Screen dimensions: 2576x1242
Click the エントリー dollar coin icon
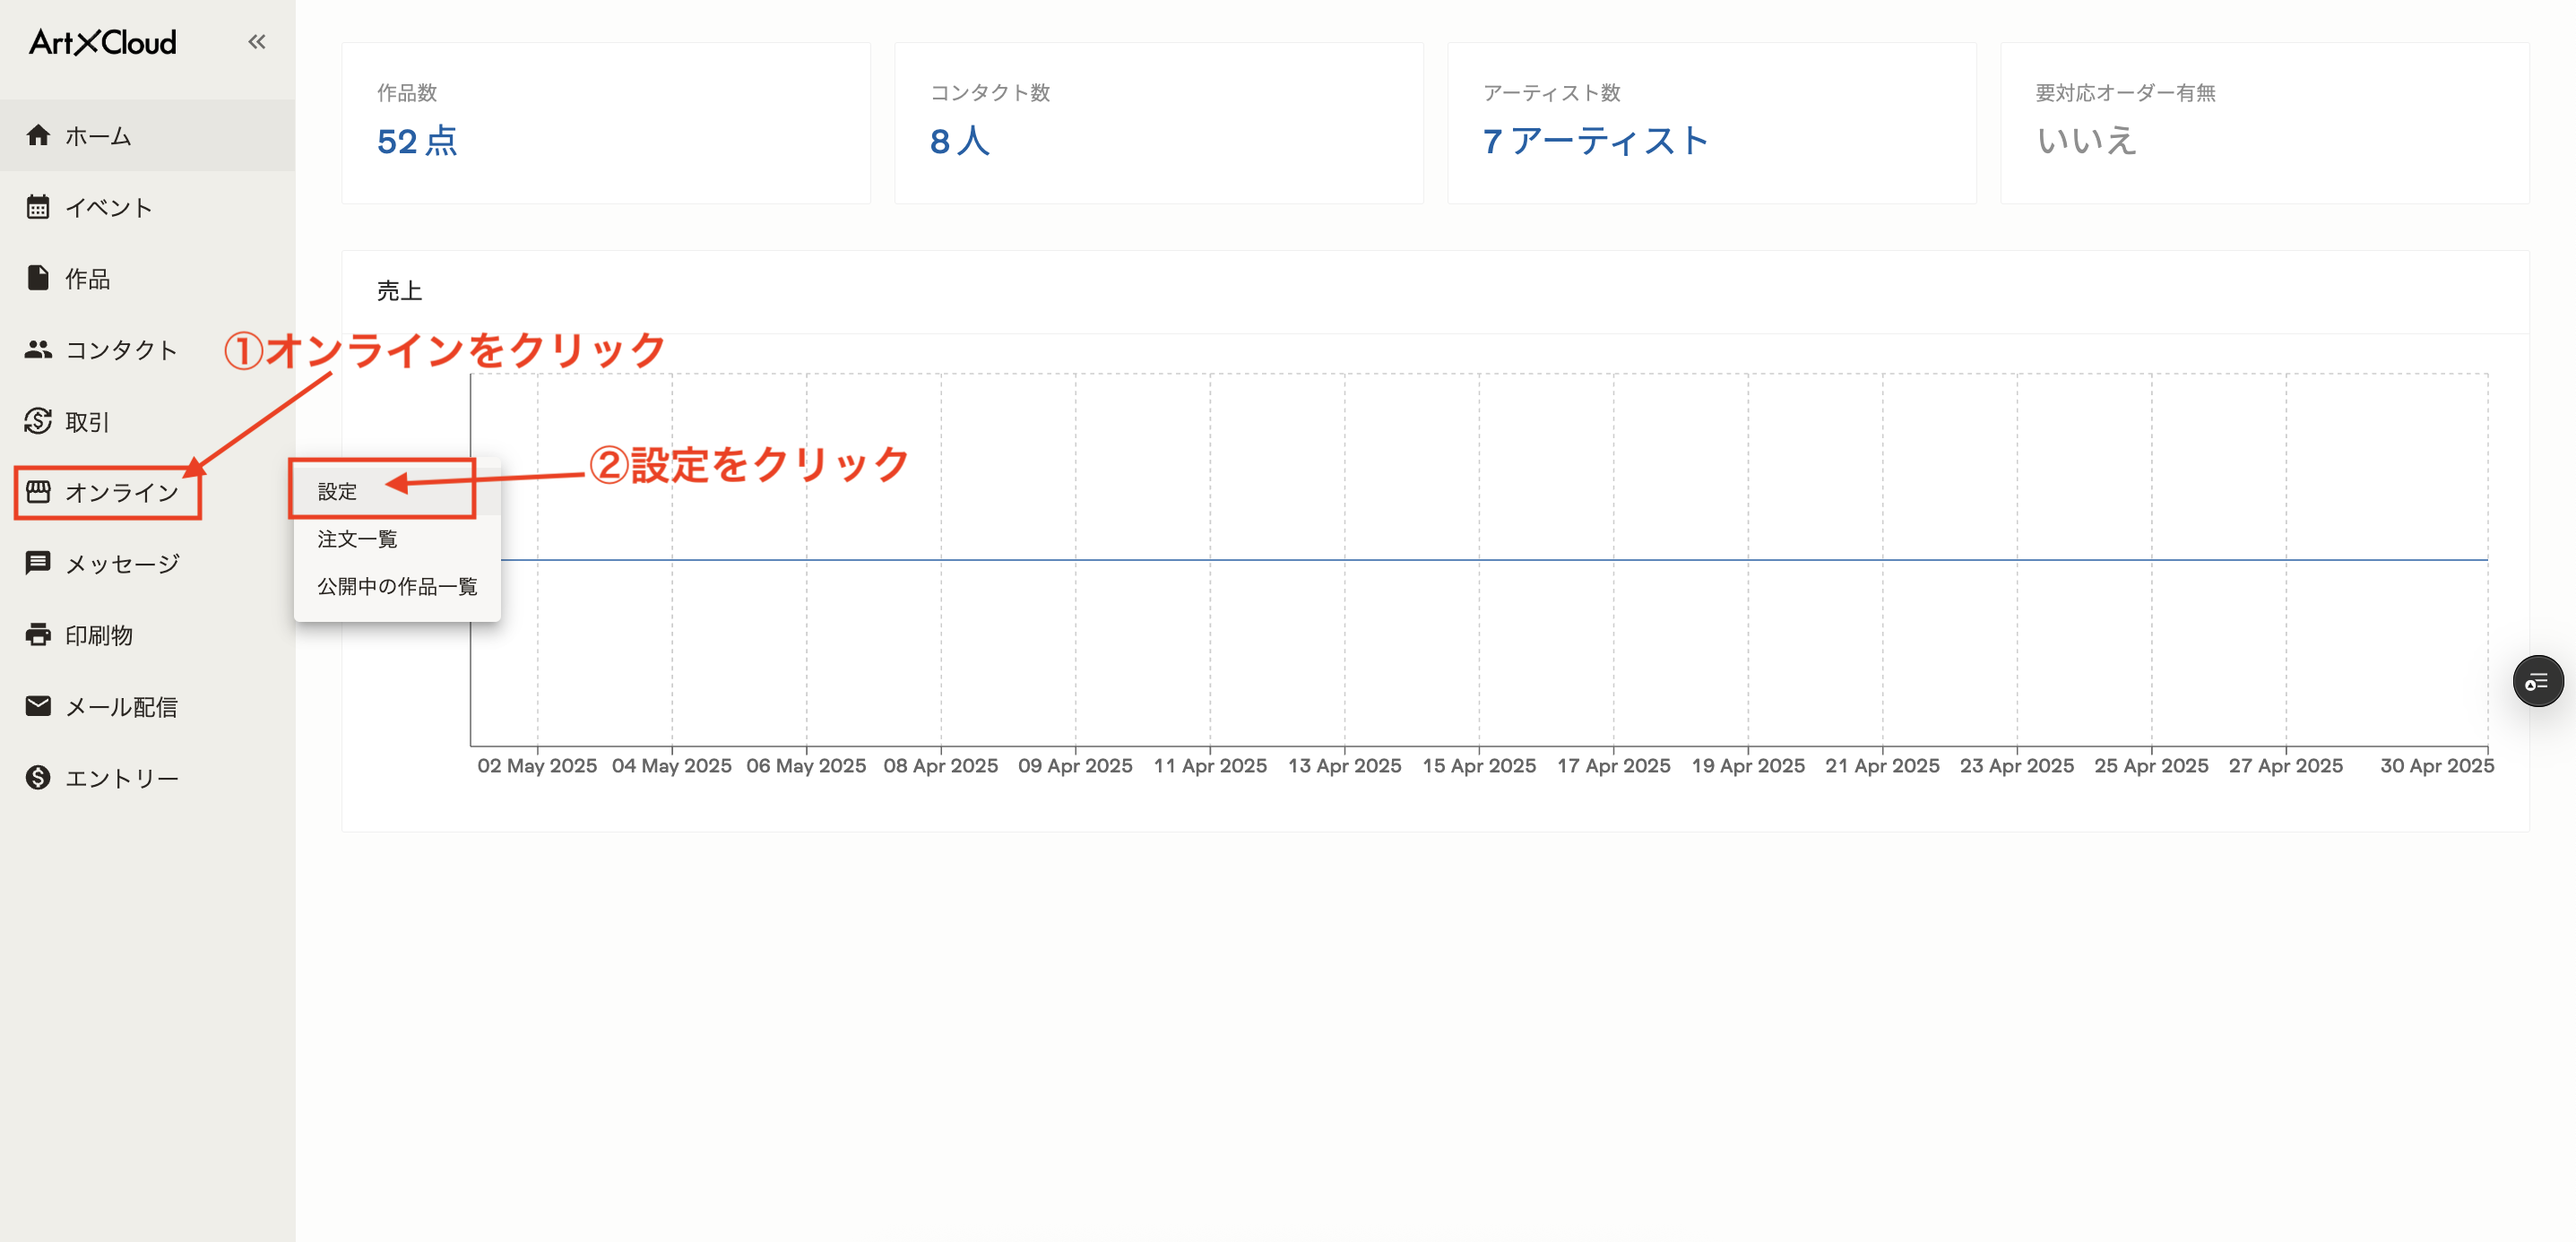coord(38,778)
